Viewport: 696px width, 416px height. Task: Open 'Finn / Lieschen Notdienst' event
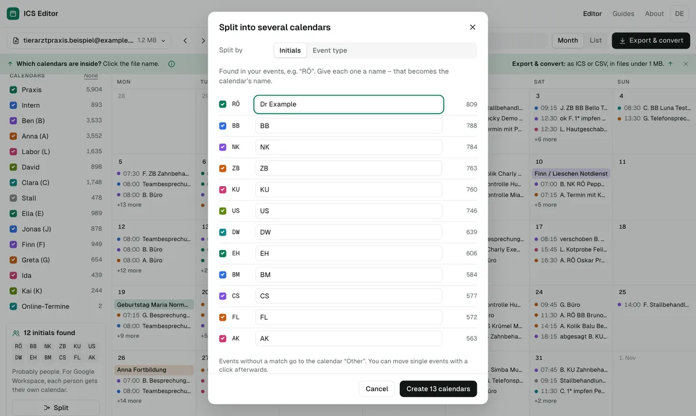click(571, 173)
